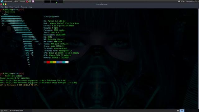Close the Parrot Terminal window via red button
The image size is (199, 112).
click(1, 4)
